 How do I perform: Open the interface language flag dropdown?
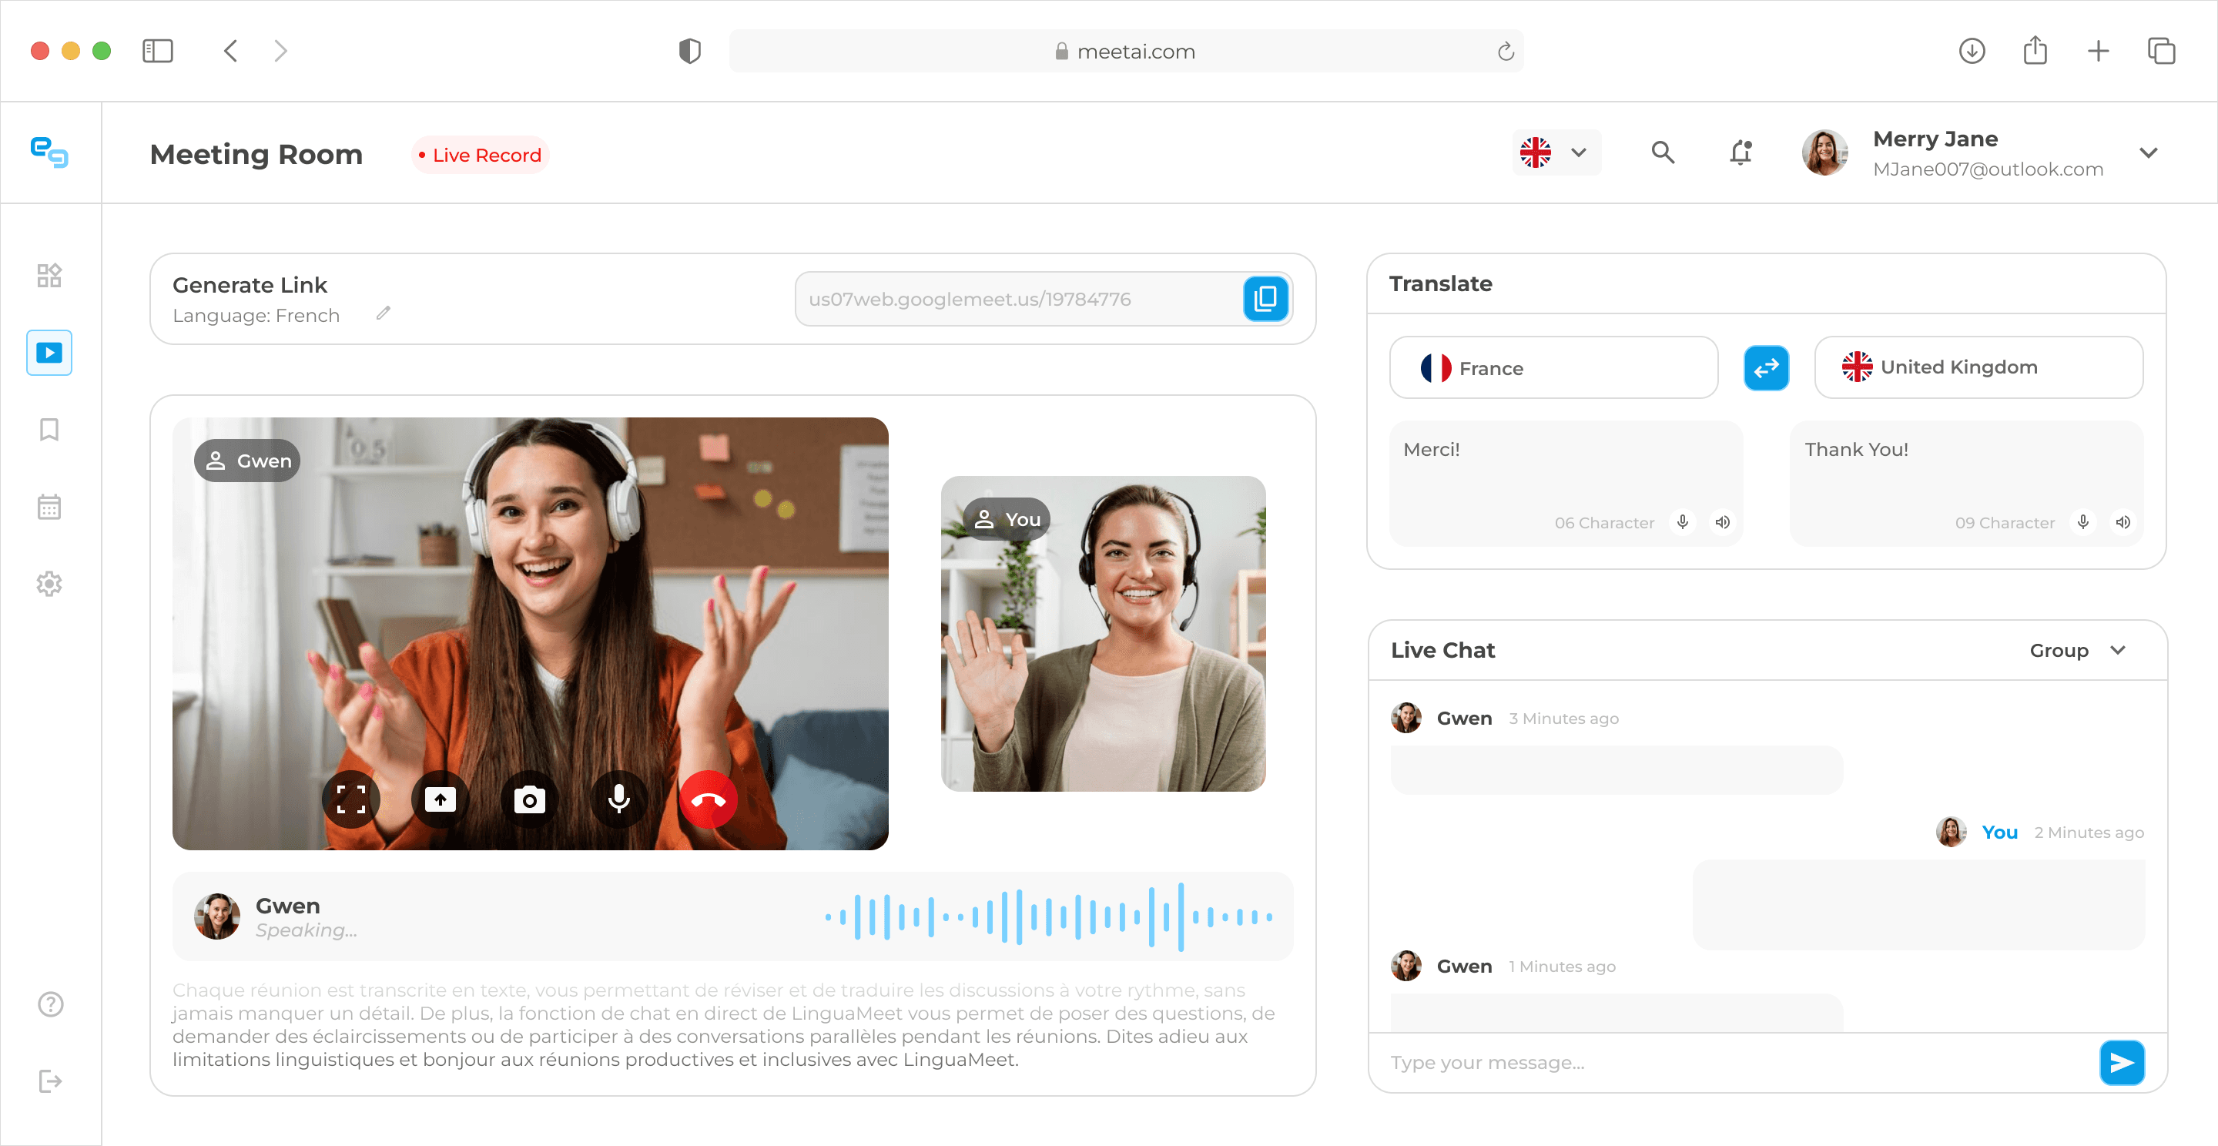point(1555,153)
